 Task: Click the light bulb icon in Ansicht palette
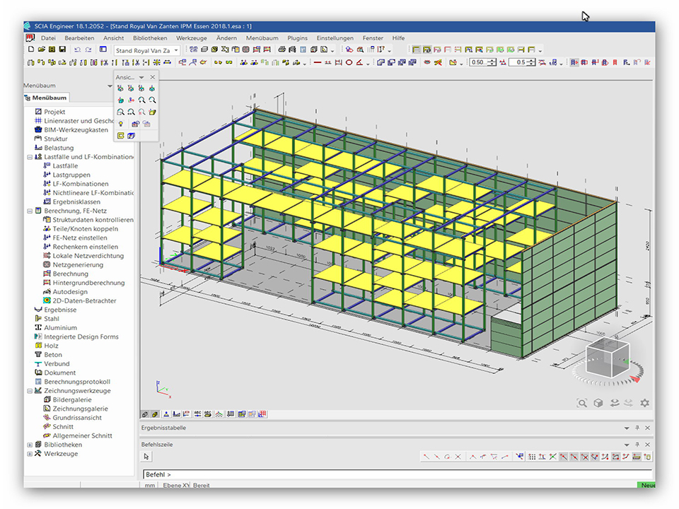[121, 124]
